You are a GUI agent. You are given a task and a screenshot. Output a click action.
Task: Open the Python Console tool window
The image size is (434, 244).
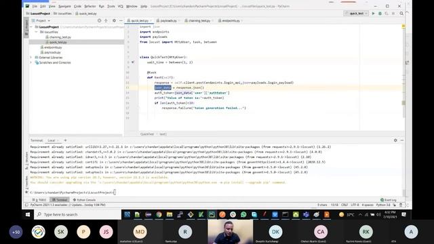[x=84, y=200]
